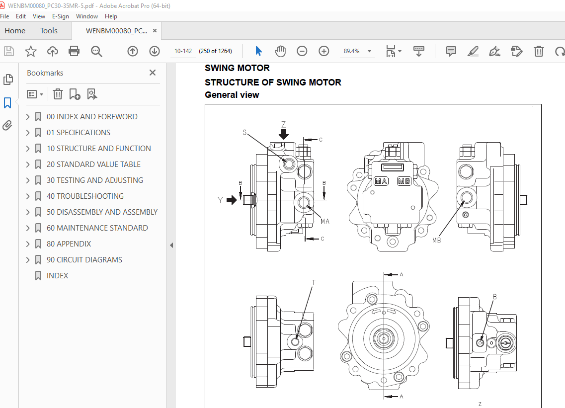Viewport: 565px width, 408px height.
Task: Select 10 STRUCTURE AND FUNCTION bookmark text
Action: coord(99,149)
